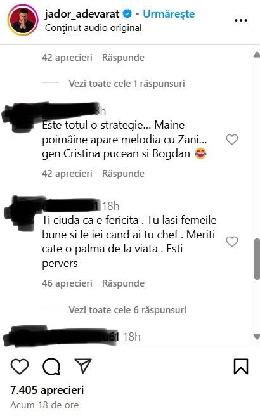Like the 'Este totul o strategie' comment

232,140
